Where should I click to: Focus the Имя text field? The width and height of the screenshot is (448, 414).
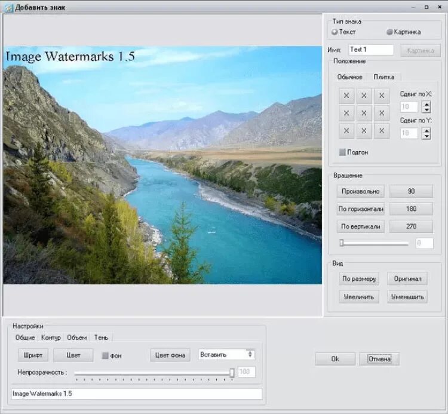click(371, 50)
